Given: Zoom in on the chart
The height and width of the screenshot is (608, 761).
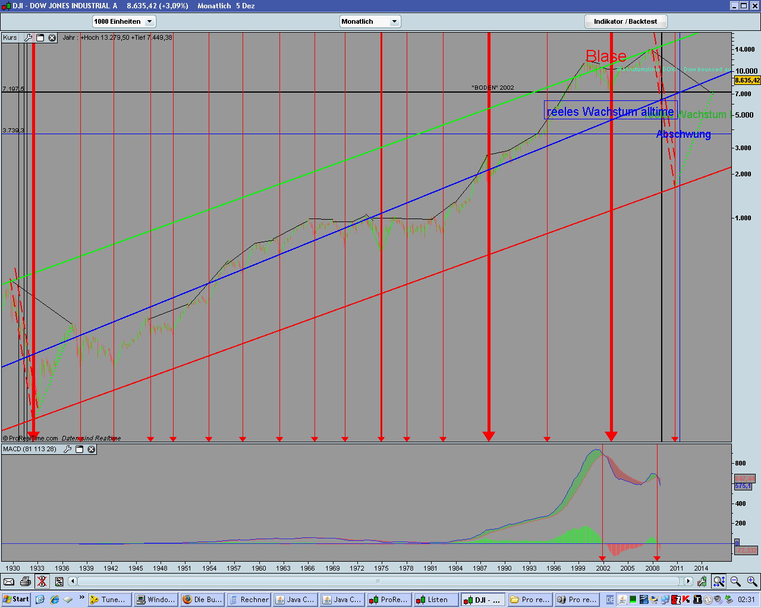Looking at the screenshot, I should pos(752,581).
